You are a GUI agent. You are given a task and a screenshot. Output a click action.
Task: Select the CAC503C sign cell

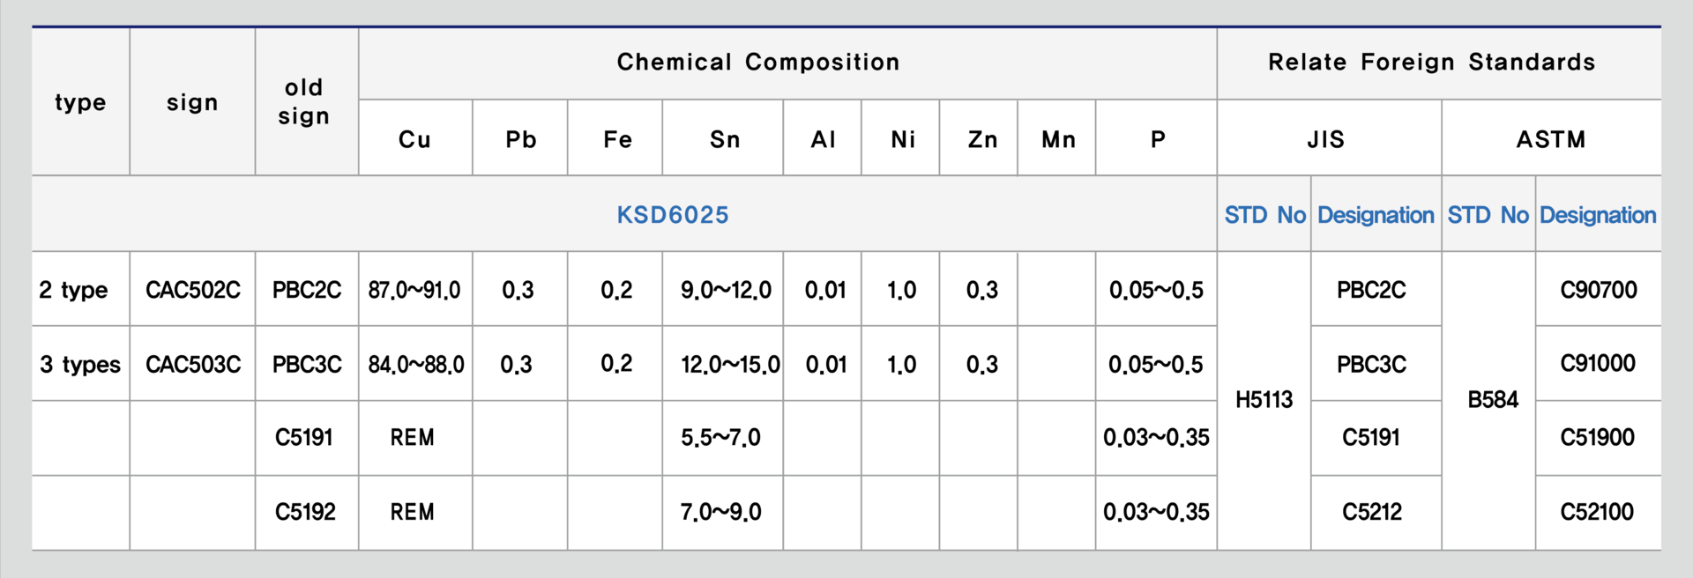point(193,364)
